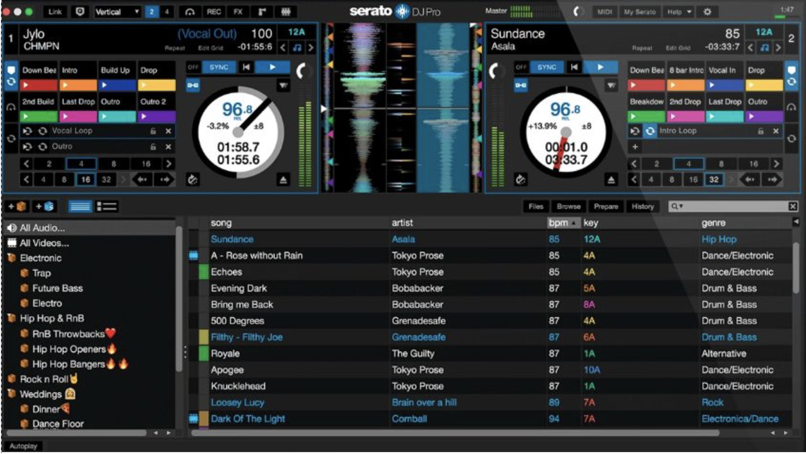Open My Serato
806x454 pixels.
point(639,12)
